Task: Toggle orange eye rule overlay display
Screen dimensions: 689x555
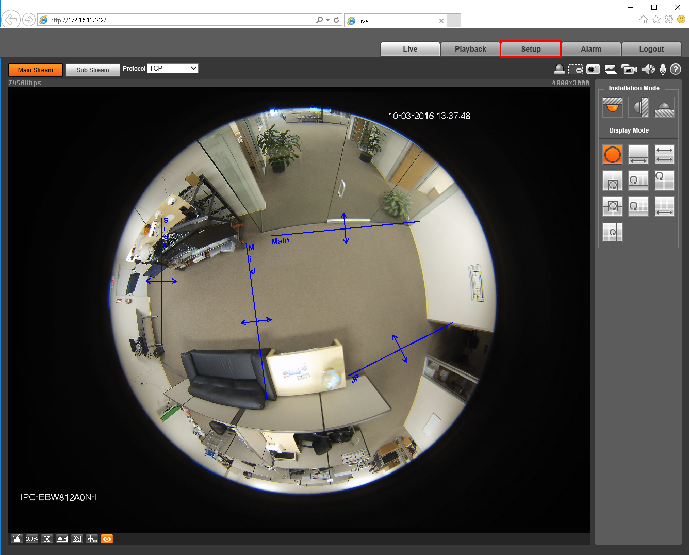Action: (107, 539)
